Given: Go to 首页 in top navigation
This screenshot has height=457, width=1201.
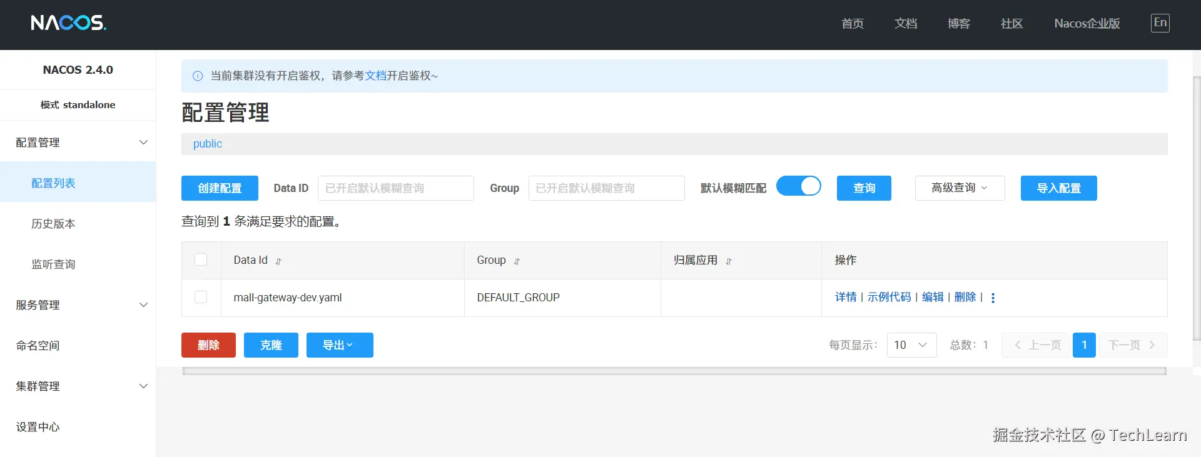Looking at the screenshot, I should coord(853,24).
